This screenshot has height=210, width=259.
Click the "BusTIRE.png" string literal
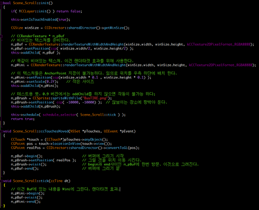click(96, 98)
